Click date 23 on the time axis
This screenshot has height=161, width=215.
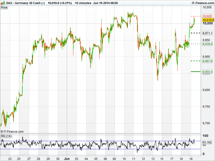click(x=10, y=159)
